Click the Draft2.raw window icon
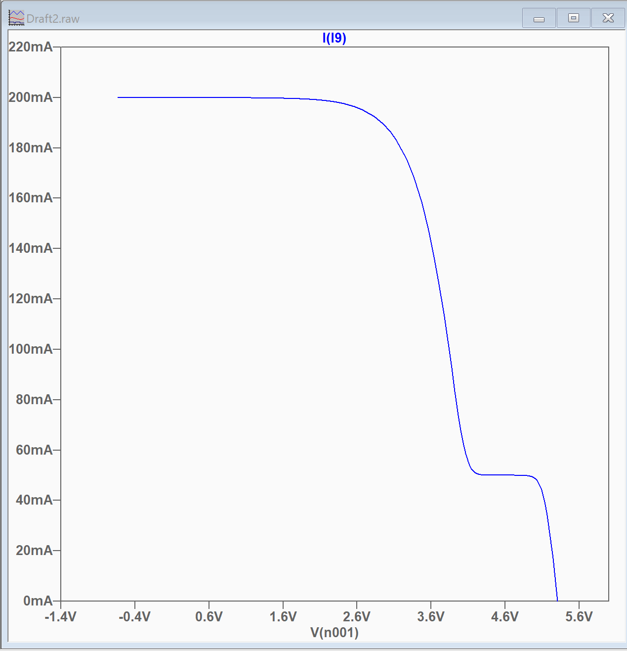627x651 pixels. [x=16, y=18]
